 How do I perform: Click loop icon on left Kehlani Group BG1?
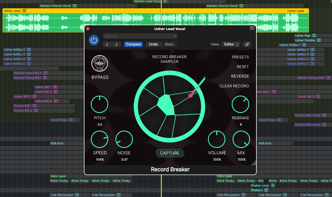pos(45,77)
